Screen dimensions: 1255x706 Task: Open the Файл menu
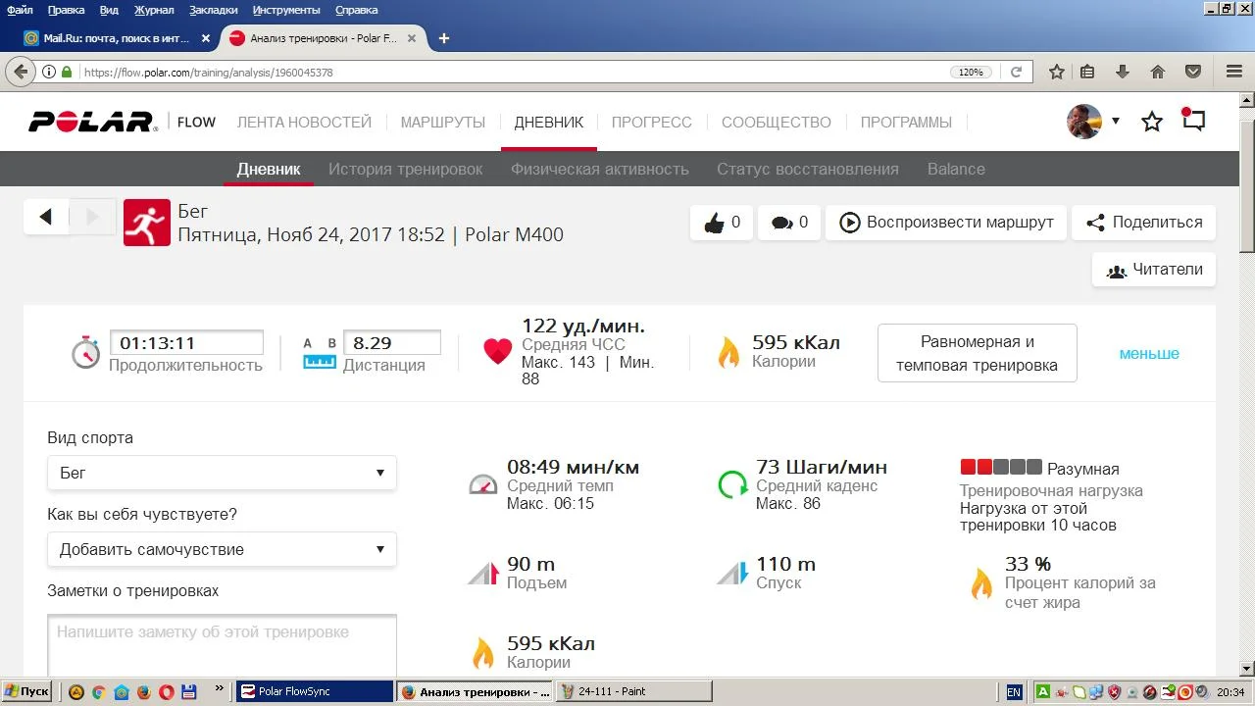point(20,10)
